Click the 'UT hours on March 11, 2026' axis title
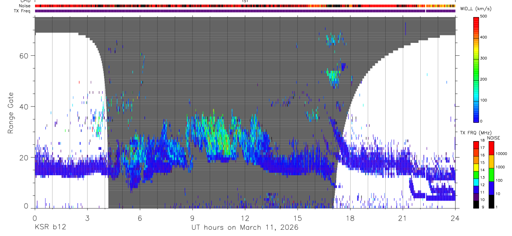Viewport: 512px width, 236px height. click(245, 228)
